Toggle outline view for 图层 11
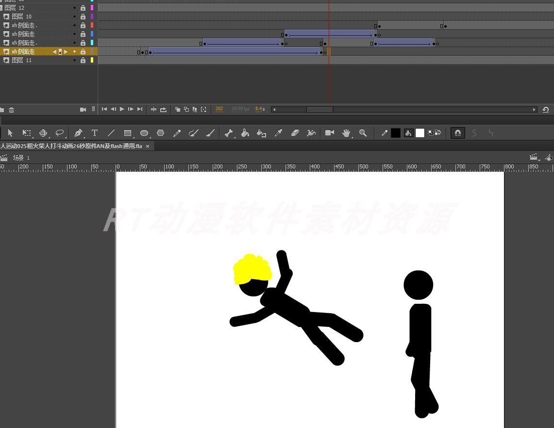Viewport: 554px width, 428px height. click(92, 60)
